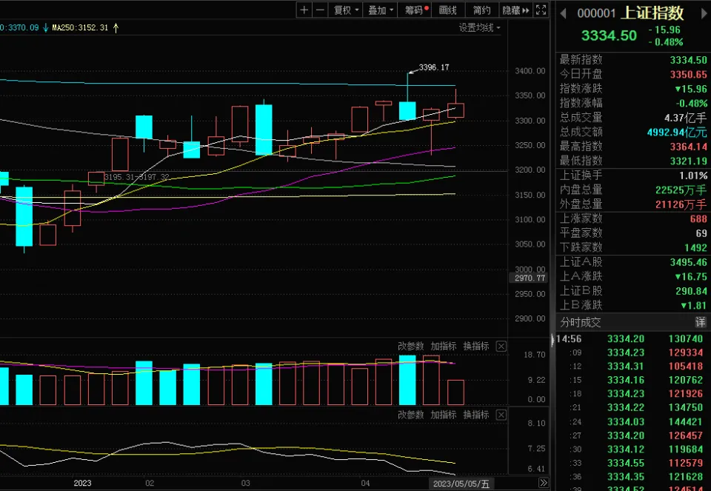Viewport: 711px width, 491px height.
Task: Close the lower indicator sub-panel
Action: click(x=501, y=415)
